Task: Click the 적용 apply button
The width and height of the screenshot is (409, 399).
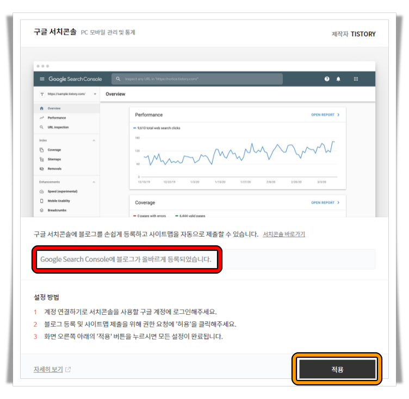Action: (x=337, y=369)
